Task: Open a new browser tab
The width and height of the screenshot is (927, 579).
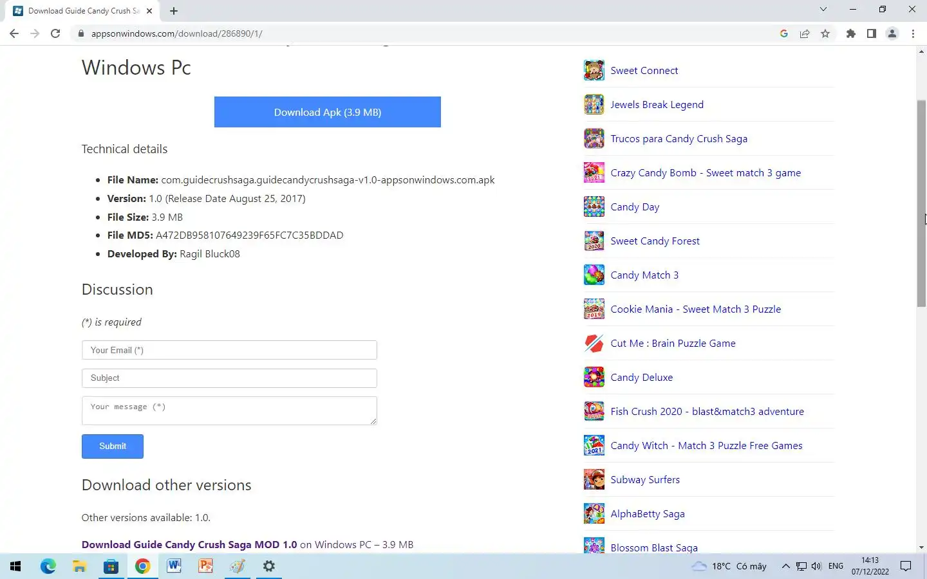Action: click(x=174, y=11)
